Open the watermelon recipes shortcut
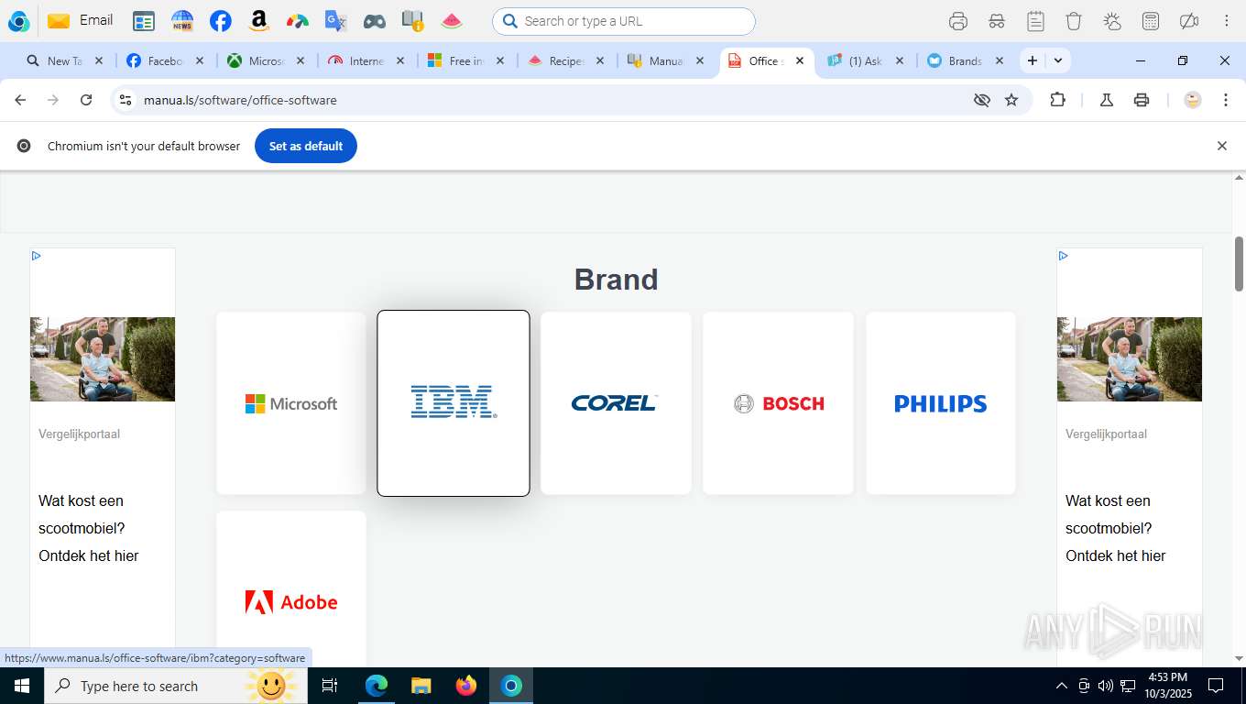The height and width of the screenshot is (704, 1246). (452, 21)
